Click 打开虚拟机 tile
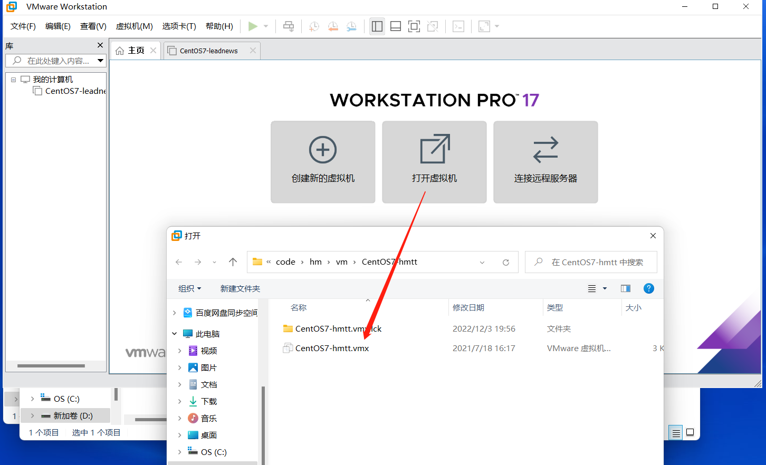Image resolution: width=766 pixels, height=465 pixels. coord(434,162)
